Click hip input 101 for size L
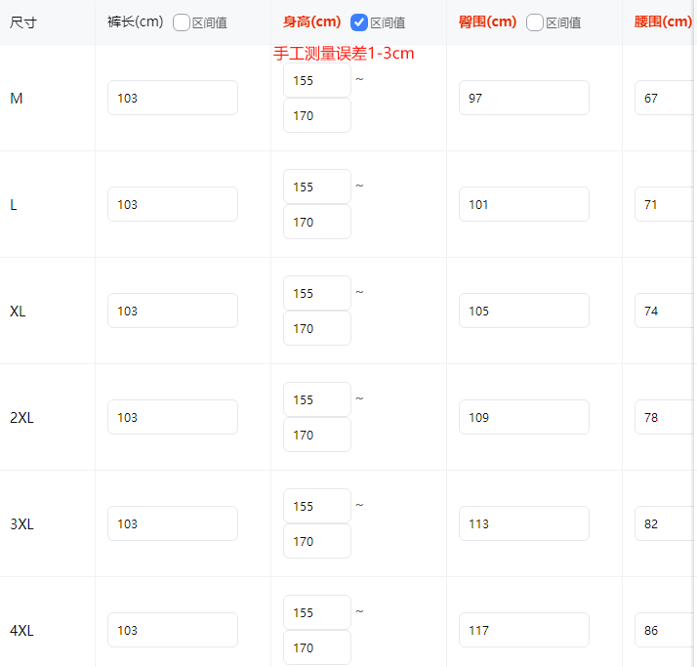Screen dimensions: 697x667 (524, 204)
